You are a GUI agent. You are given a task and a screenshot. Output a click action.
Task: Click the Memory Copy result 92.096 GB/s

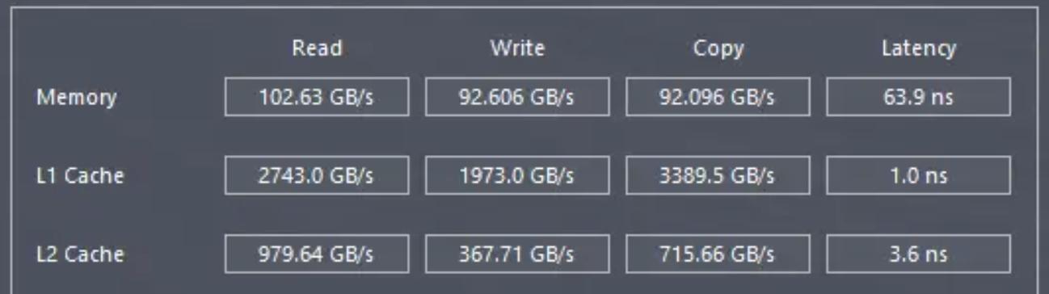[x=718, y=97]
